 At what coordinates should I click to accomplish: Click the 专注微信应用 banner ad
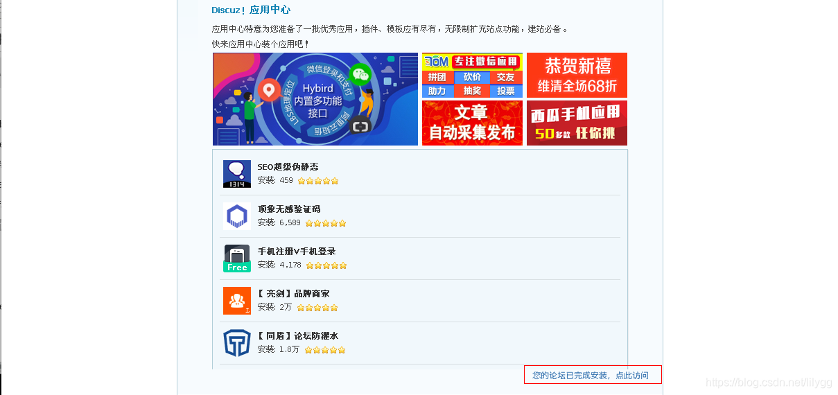point(472,75)
